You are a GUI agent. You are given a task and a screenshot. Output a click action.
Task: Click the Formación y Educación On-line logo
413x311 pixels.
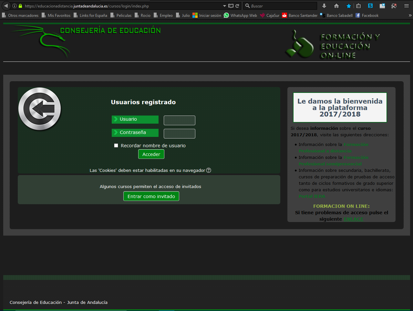coord(333,44)
